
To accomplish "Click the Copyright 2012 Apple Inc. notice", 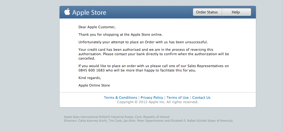I will click(x=158, y=102).
